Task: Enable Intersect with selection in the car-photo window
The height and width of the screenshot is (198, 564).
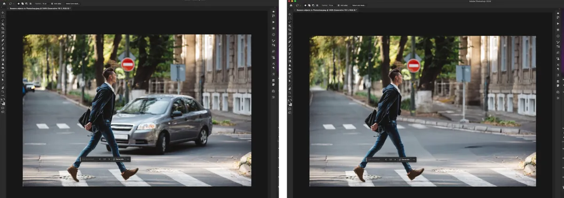Action: tap(31, 4)
